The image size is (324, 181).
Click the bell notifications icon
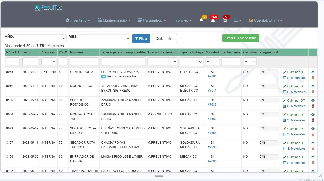pyautogui.click(x=201, y=21)
